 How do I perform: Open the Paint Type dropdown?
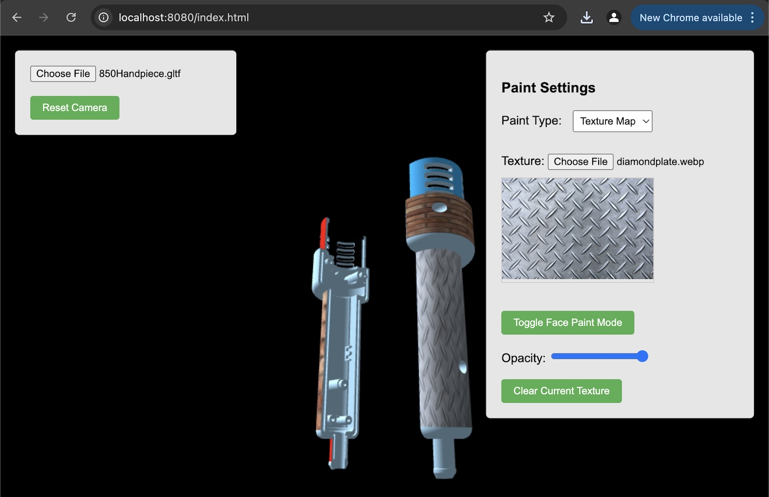pos(612,121)
